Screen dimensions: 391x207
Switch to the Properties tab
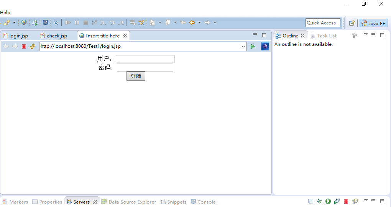point(47,202)
